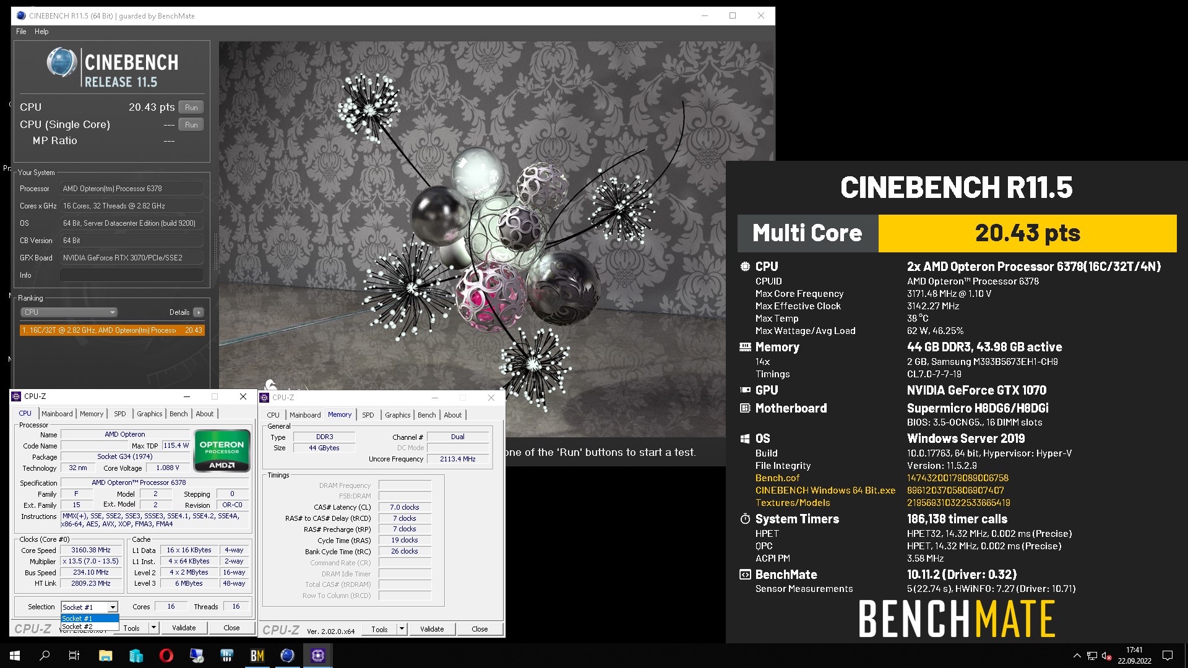Viewport: 1188px width, 668px height.
Task: Click the Uncore Frequency value 2113.4 MHz
Action: click(458, 459)
